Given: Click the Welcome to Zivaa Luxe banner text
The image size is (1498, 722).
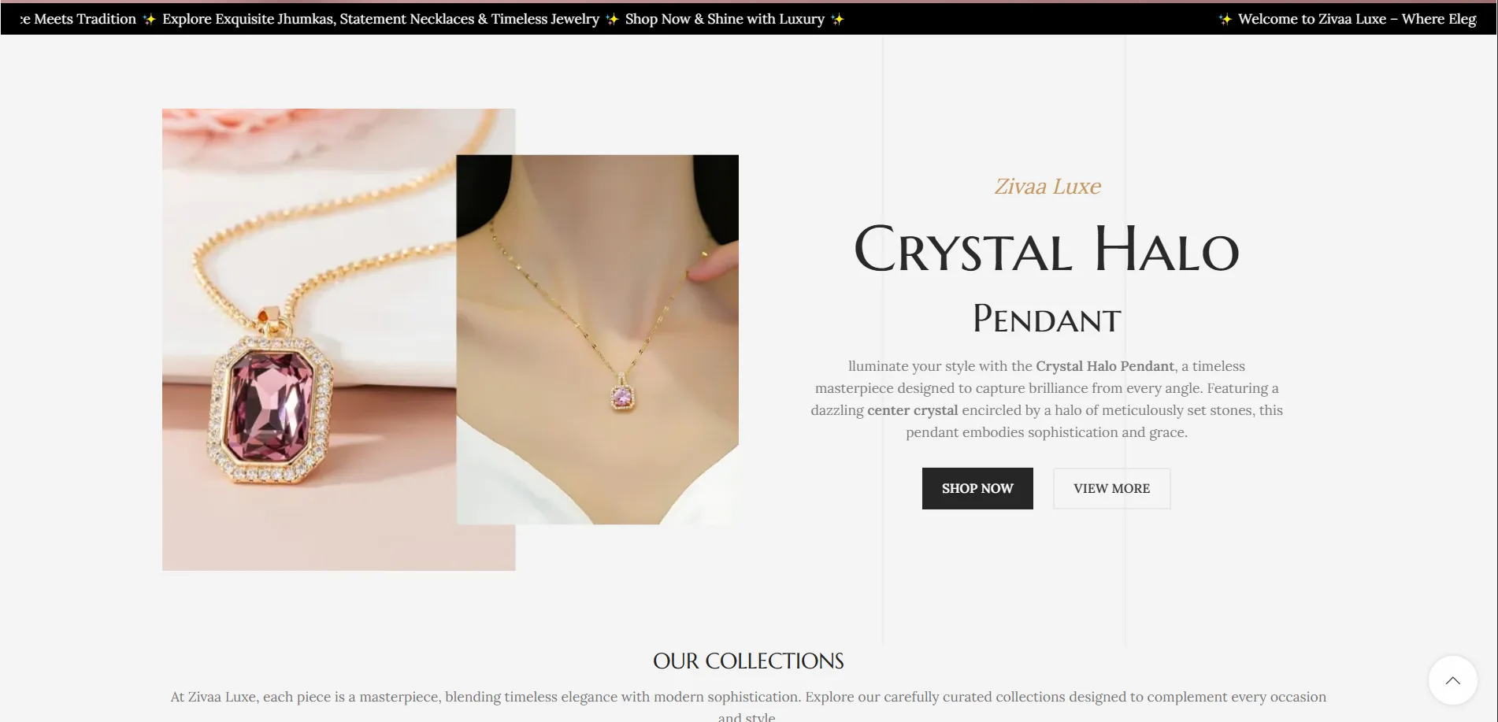Looking at the screenshot, I should coord(1357,19).
